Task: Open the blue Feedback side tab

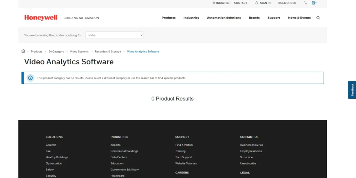Action: pos(352,90)
